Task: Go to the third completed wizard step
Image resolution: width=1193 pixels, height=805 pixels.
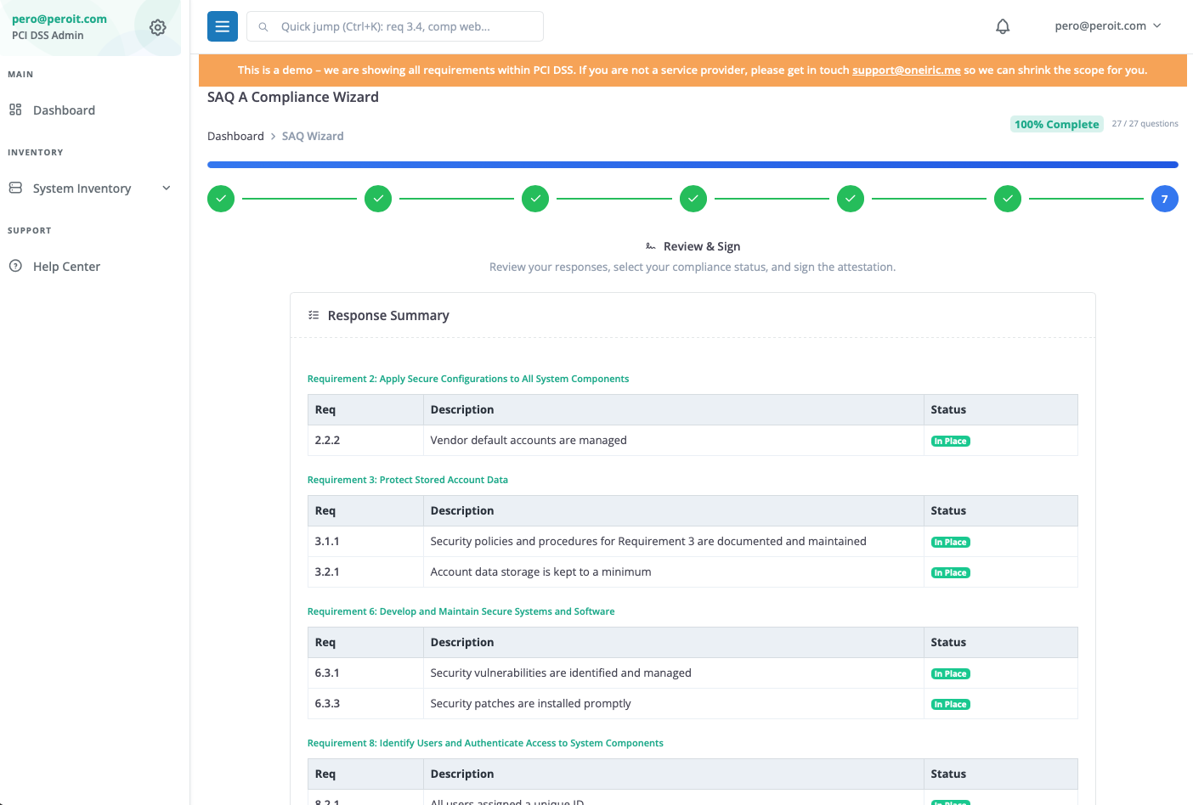Action: tap(535, 199)
